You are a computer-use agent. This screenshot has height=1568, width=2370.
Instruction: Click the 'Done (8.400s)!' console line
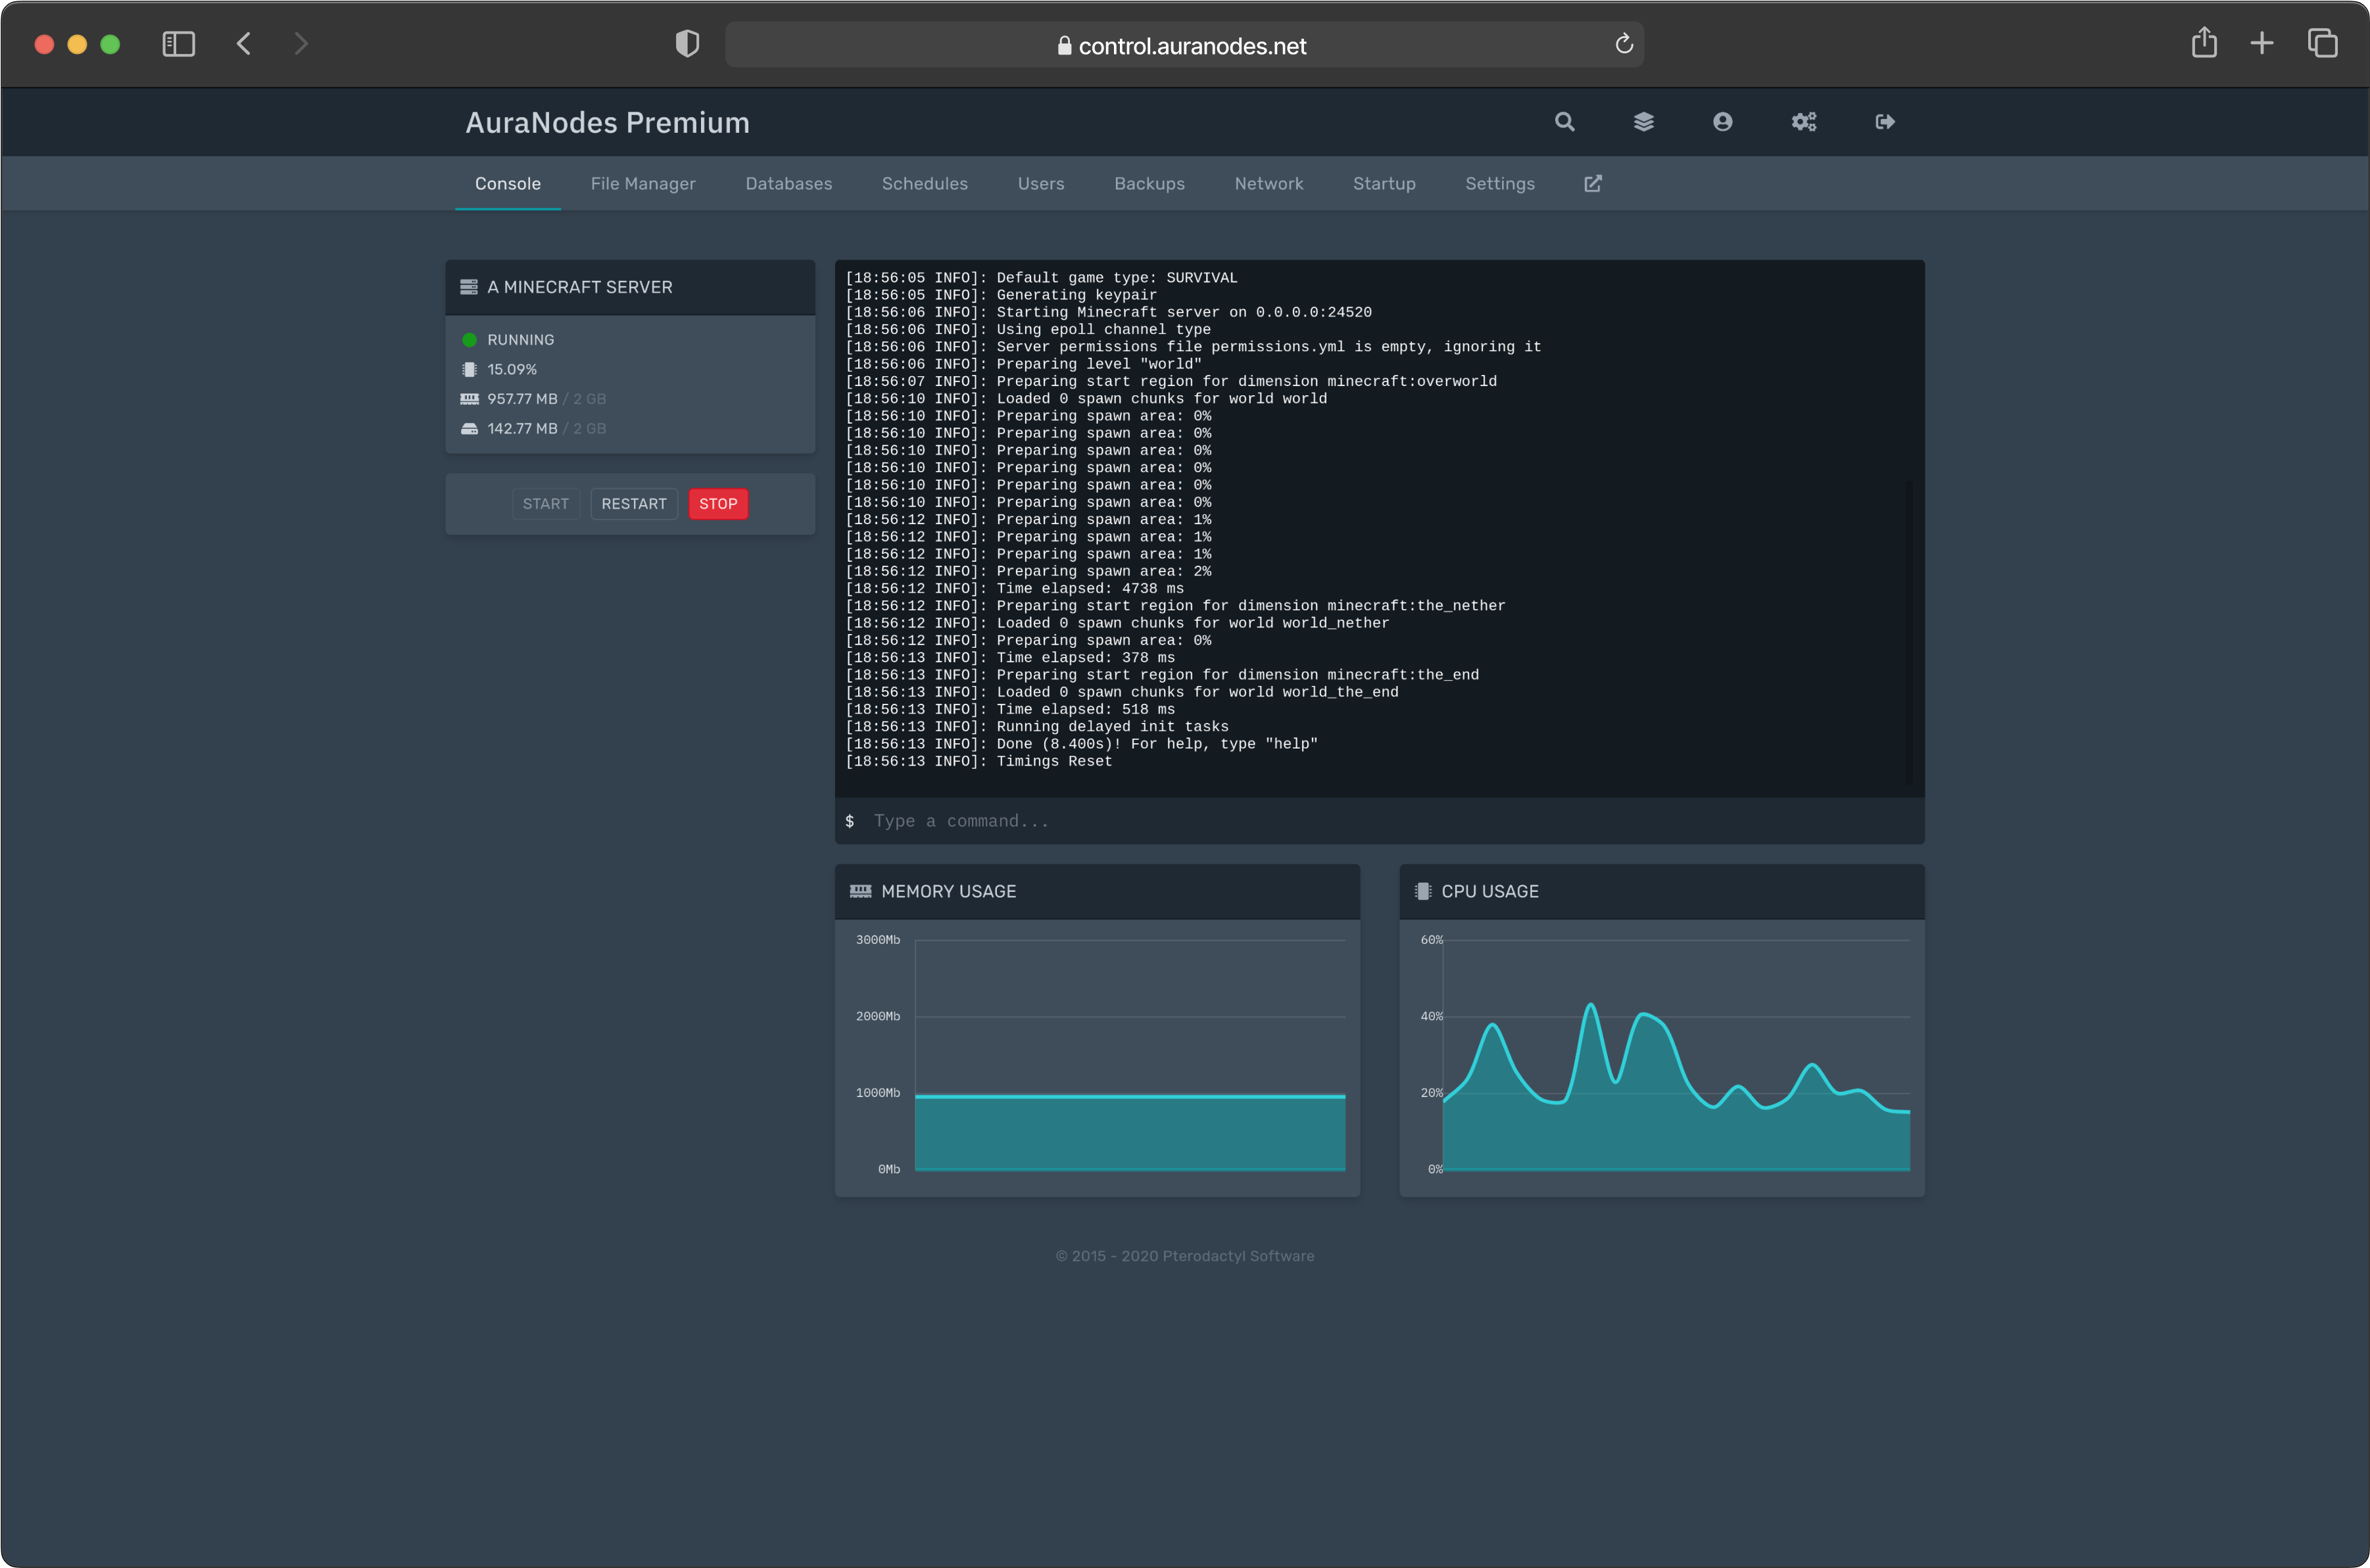point(1082,744)
